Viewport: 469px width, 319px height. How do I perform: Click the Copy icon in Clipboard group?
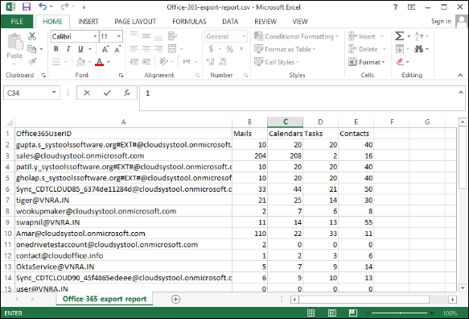click(x=31, y=49)
